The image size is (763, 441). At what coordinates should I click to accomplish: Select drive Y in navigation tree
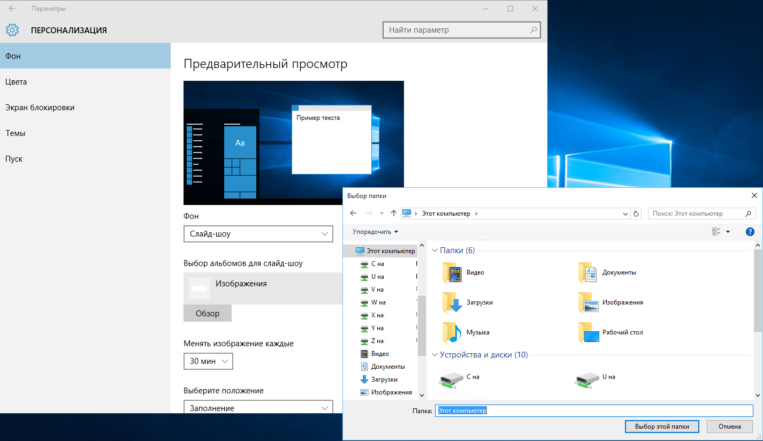[x=378, y=328]
